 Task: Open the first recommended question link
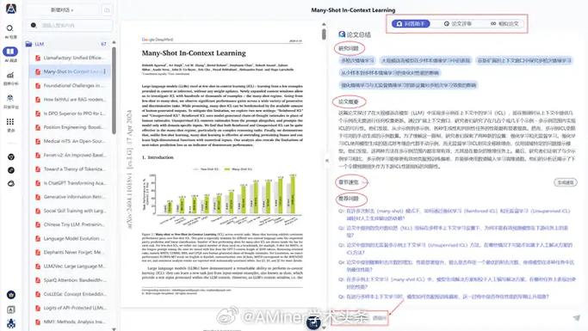click(x=454, y=215)
